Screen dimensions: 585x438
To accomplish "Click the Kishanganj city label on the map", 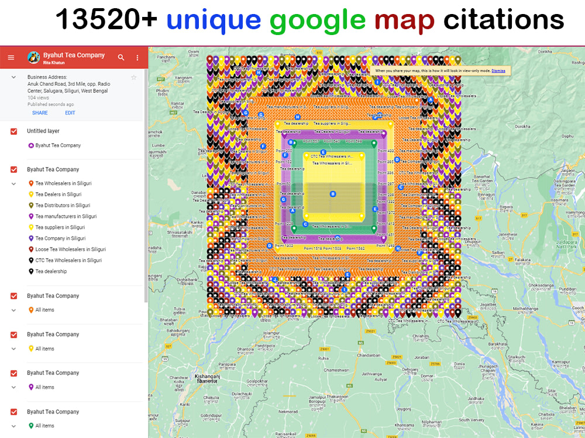I will coord(208,379).
